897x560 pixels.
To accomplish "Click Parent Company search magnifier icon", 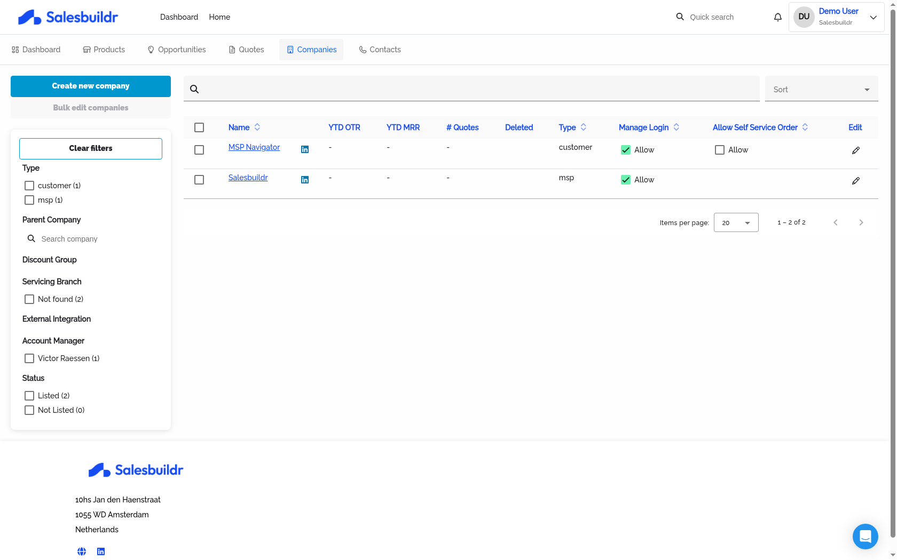I will [x=32, y=238].
